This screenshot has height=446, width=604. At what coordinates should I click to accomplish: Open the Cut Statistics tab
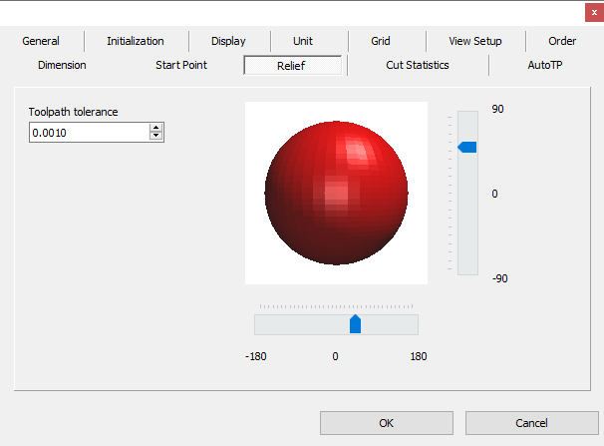pyautogui.click(x=418, y=65)
